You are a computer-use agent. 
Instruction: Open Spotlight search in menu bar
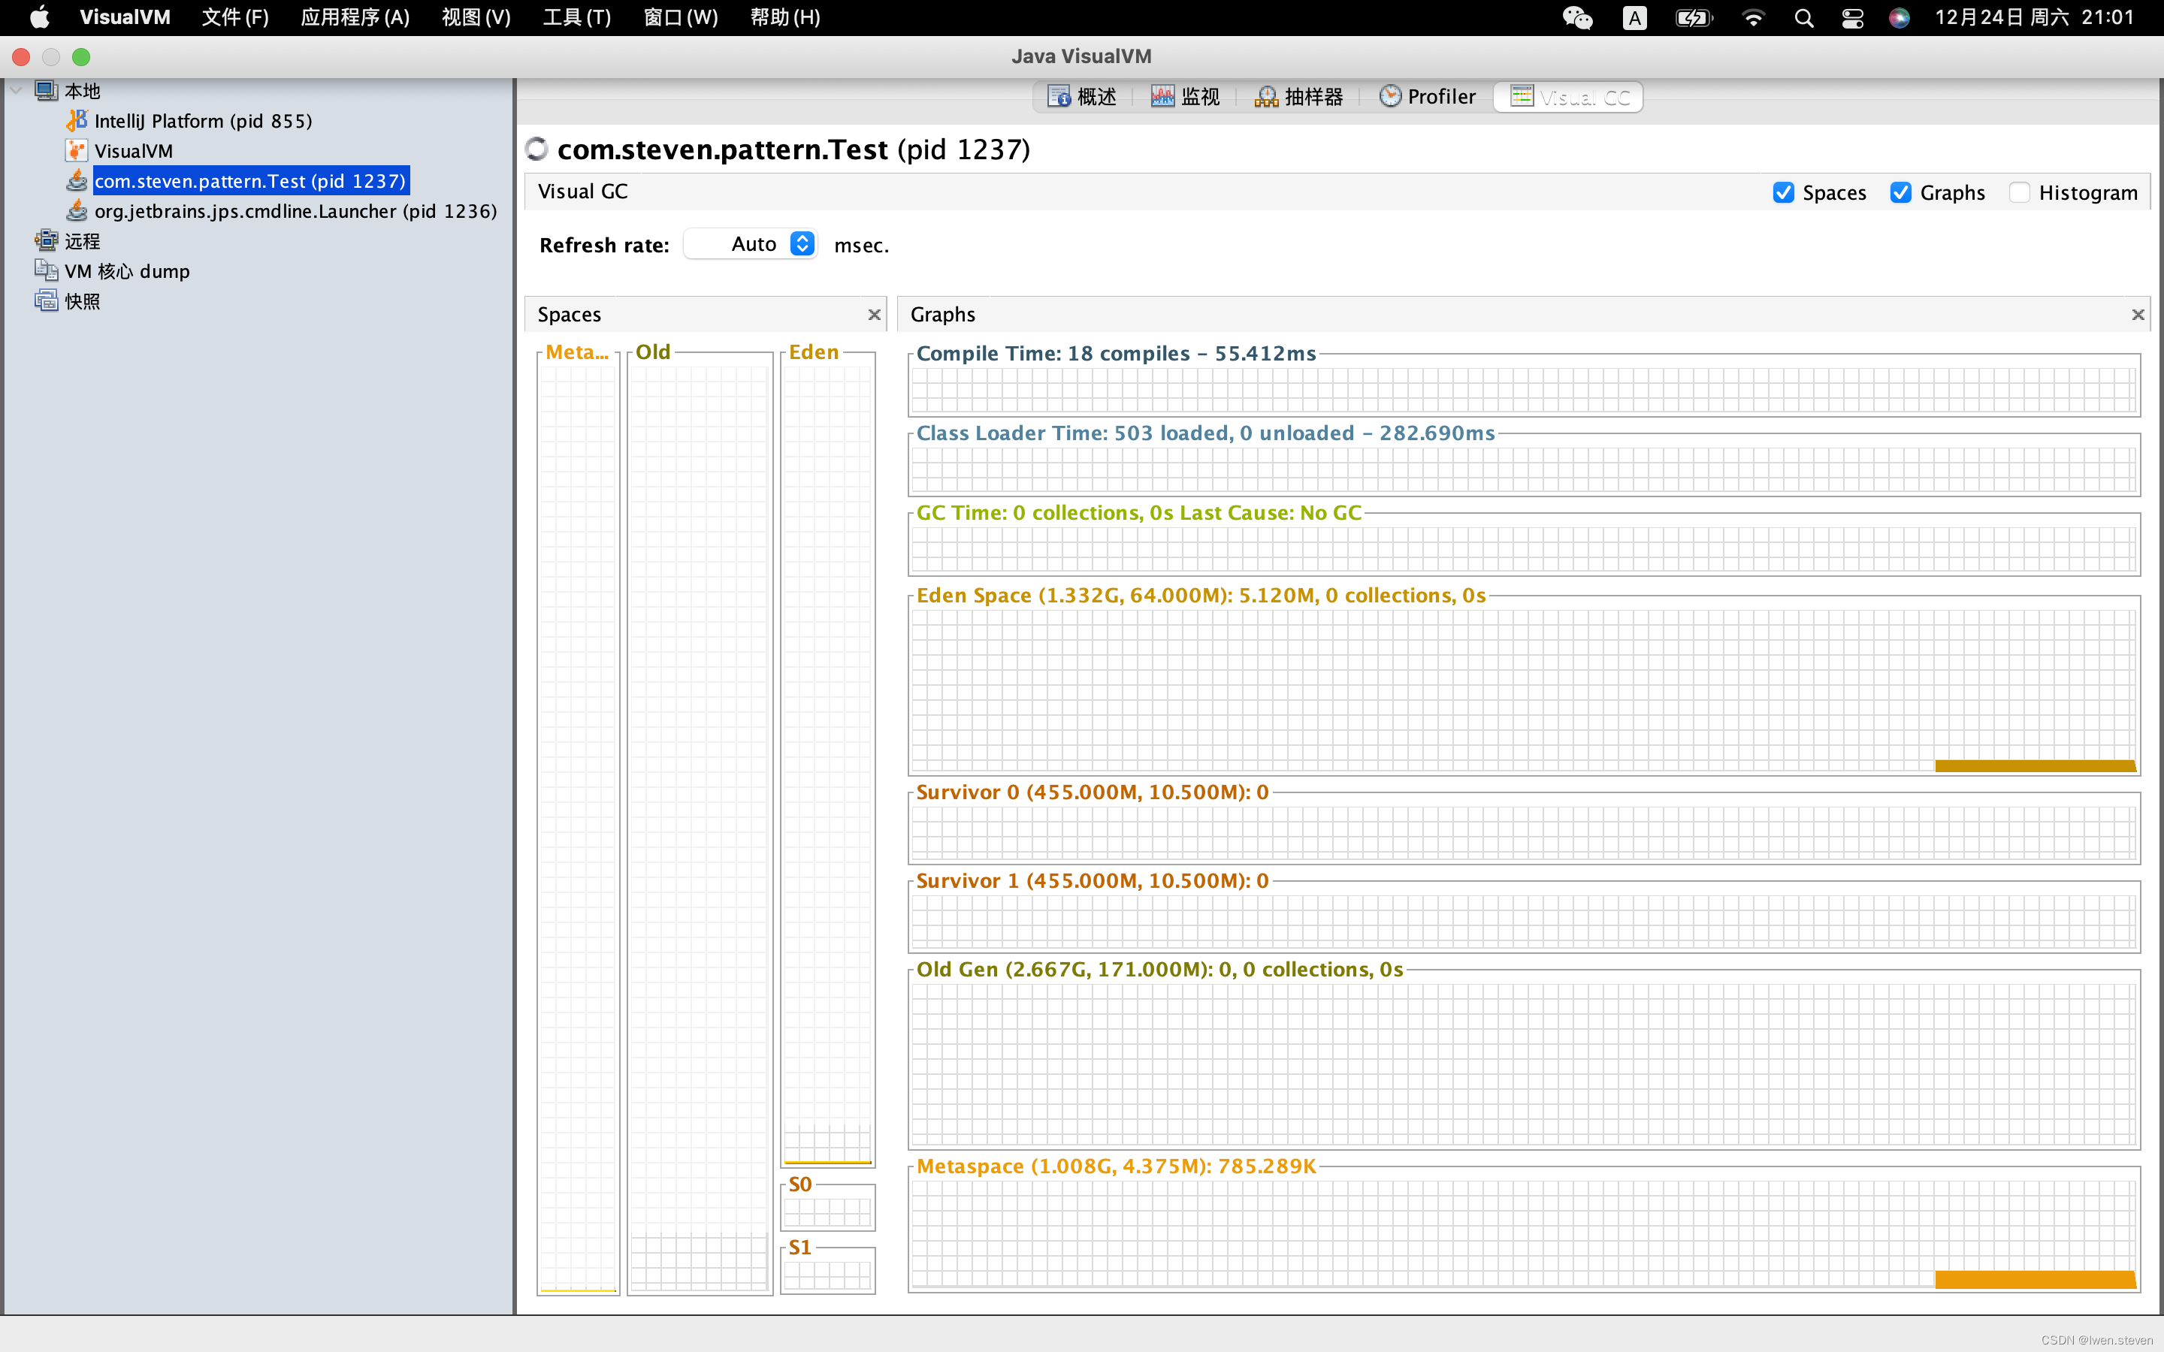pos(1803,18)
